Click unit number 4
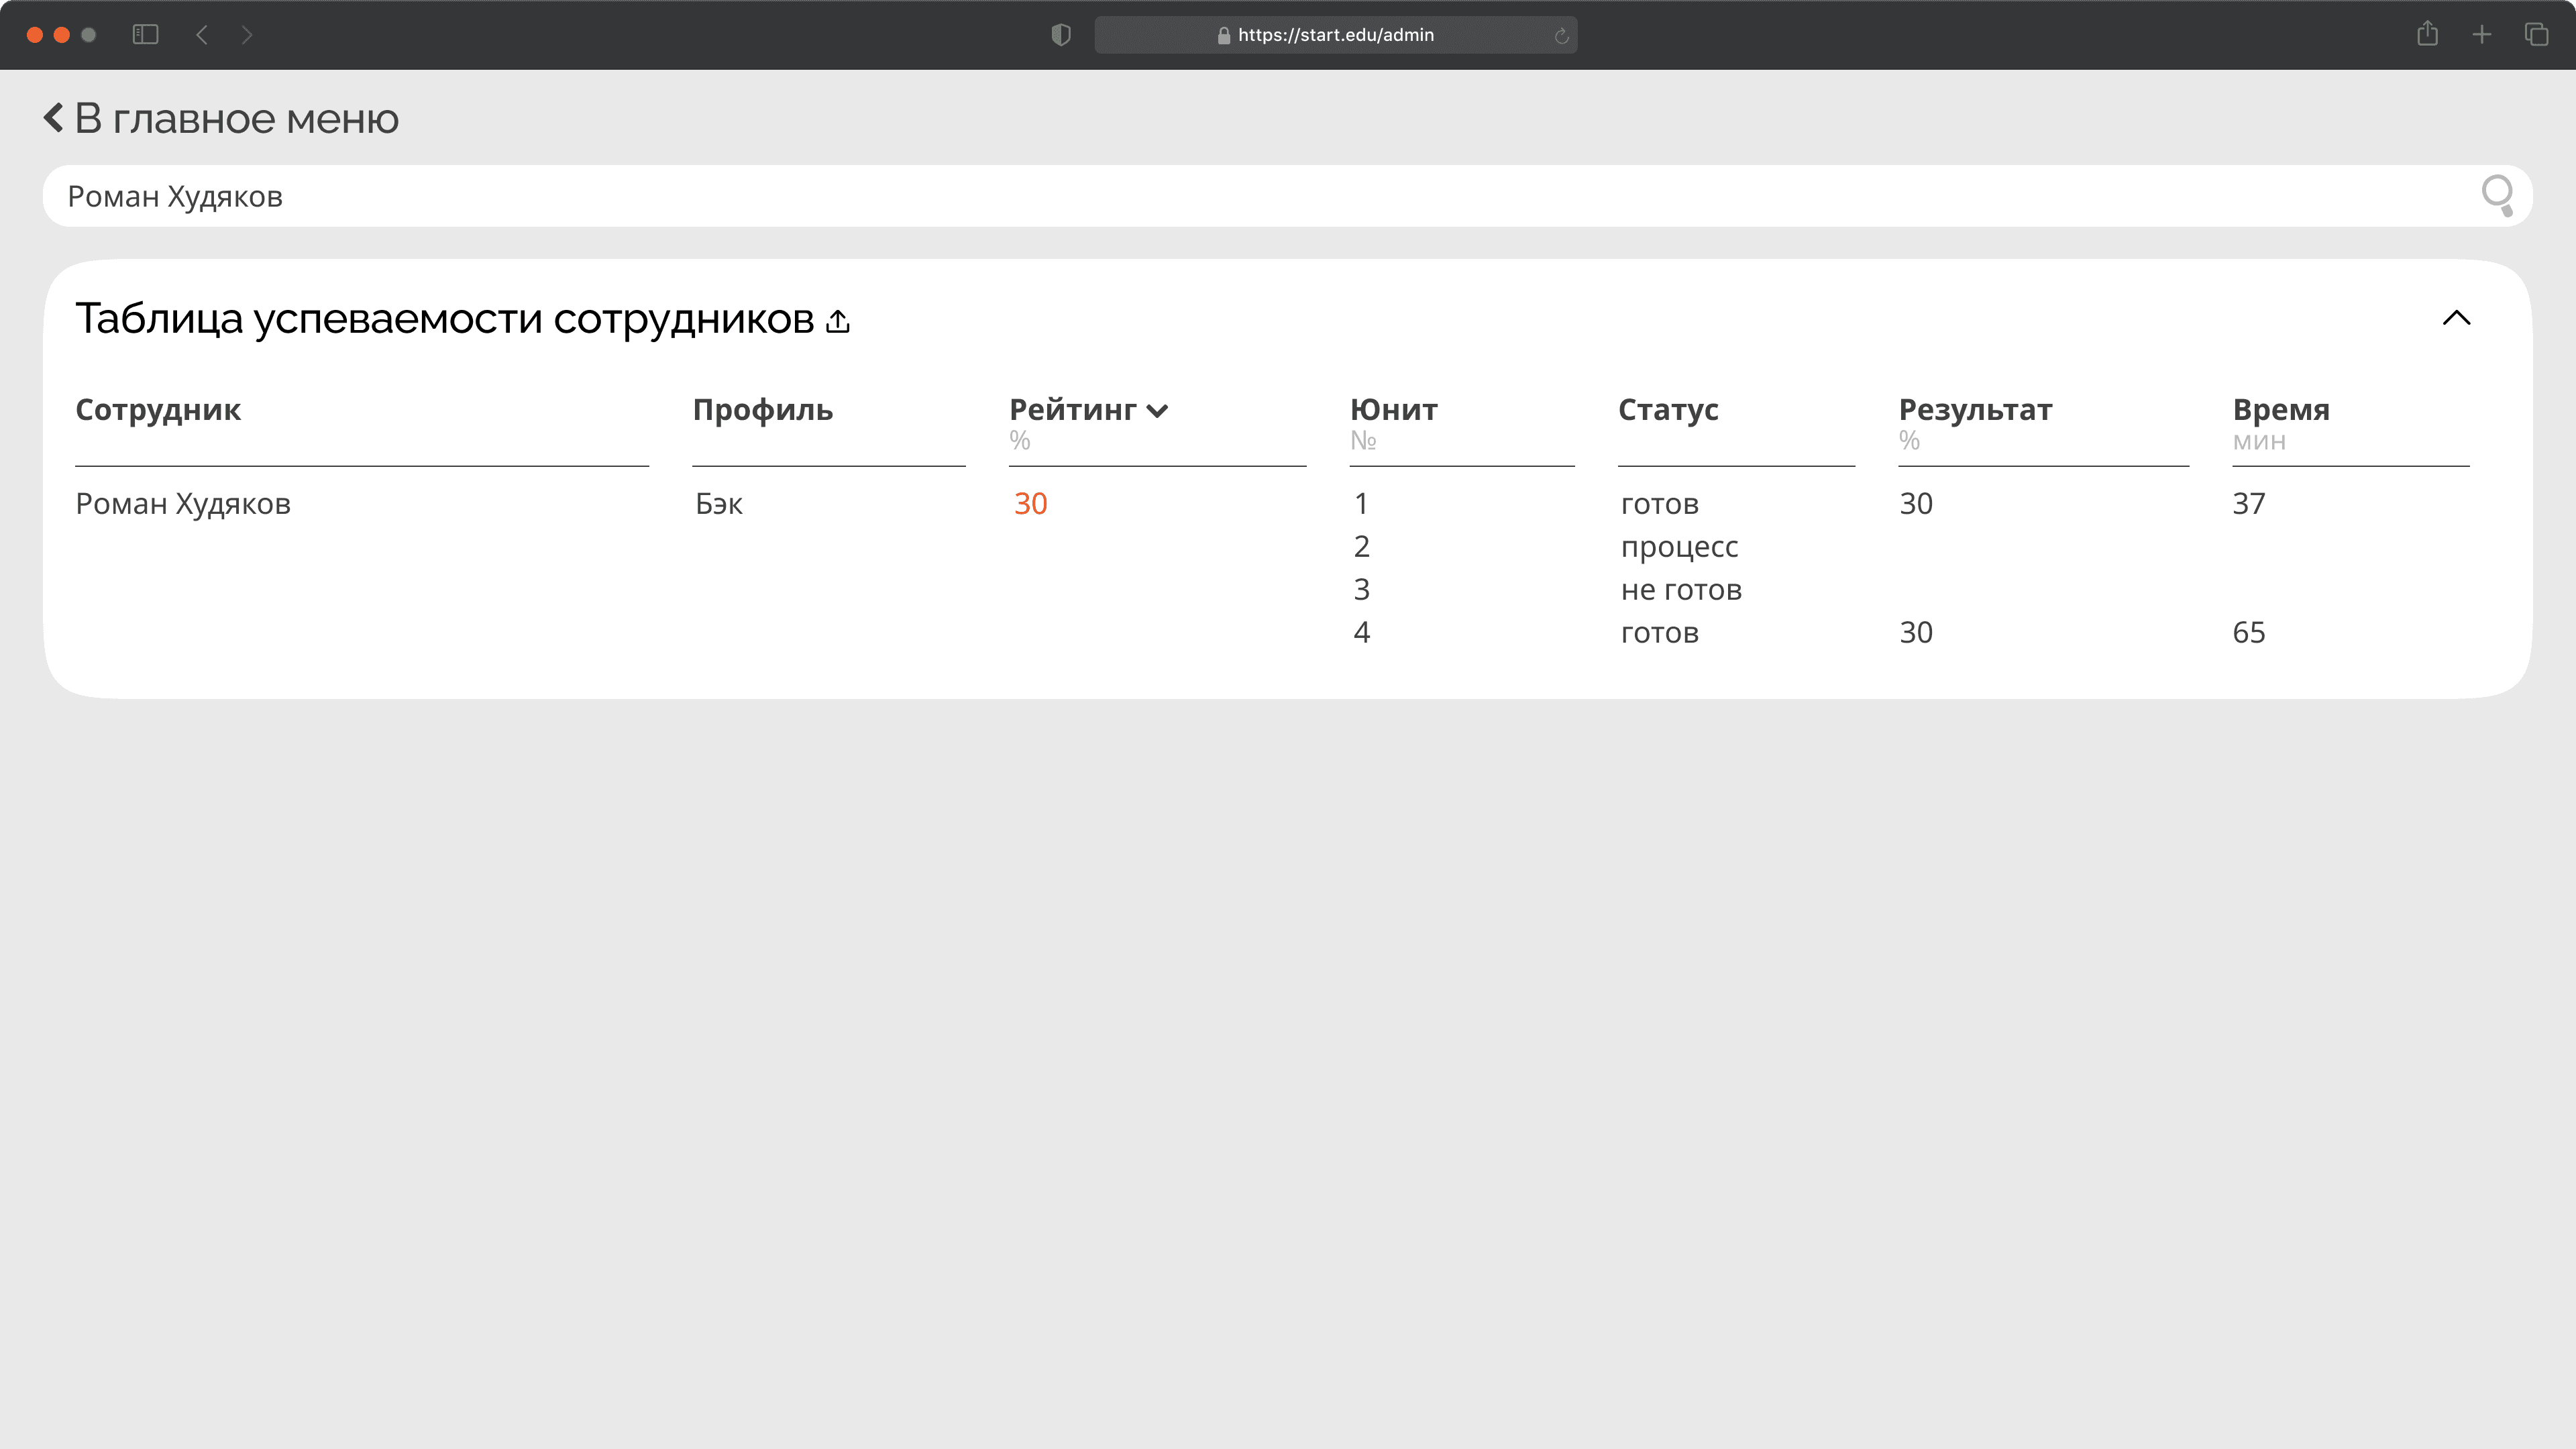The height and width of the screenshot is (1449, 2576). click(1361, 632)
